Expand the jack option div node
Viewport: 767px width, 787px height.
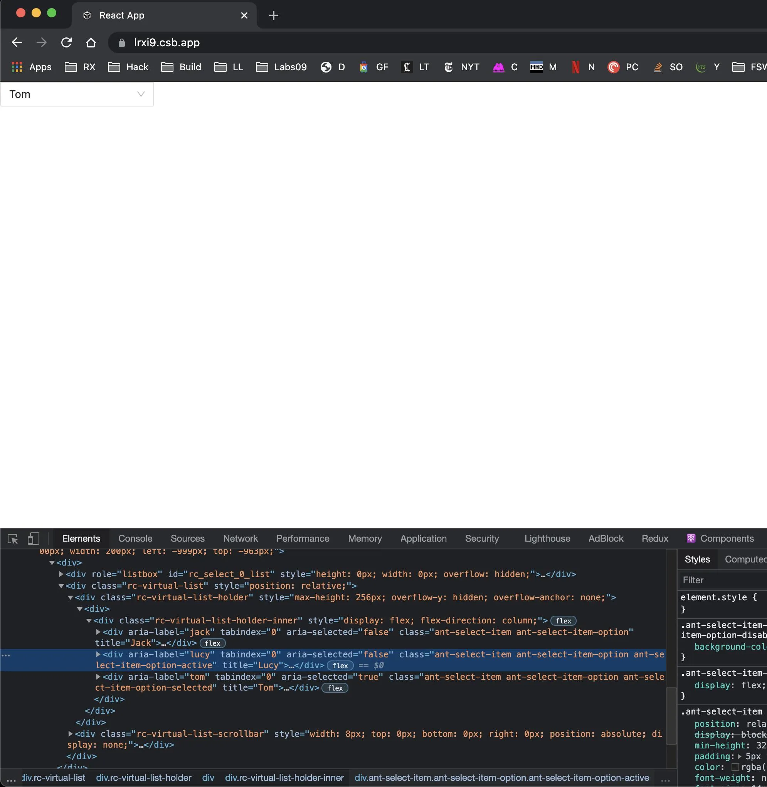[98, 632]
